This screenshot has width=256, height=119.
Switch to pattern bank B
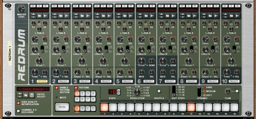(x=82, y=109)
